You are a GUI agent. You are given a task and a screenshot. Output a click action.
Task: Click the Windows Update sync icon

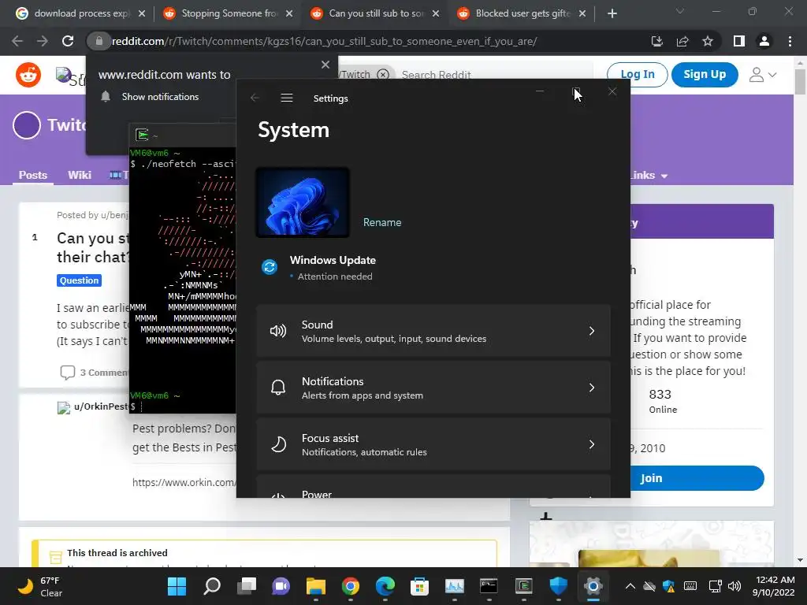coord(270,267)
